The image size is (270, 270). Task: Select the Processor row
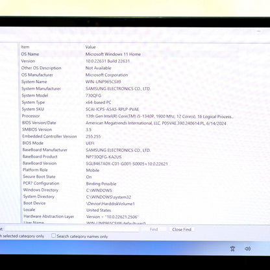(145, 116)
